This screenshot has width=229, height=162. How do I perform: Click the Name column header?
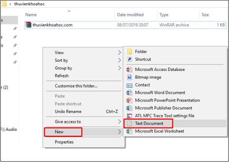[x=31, y=15]
